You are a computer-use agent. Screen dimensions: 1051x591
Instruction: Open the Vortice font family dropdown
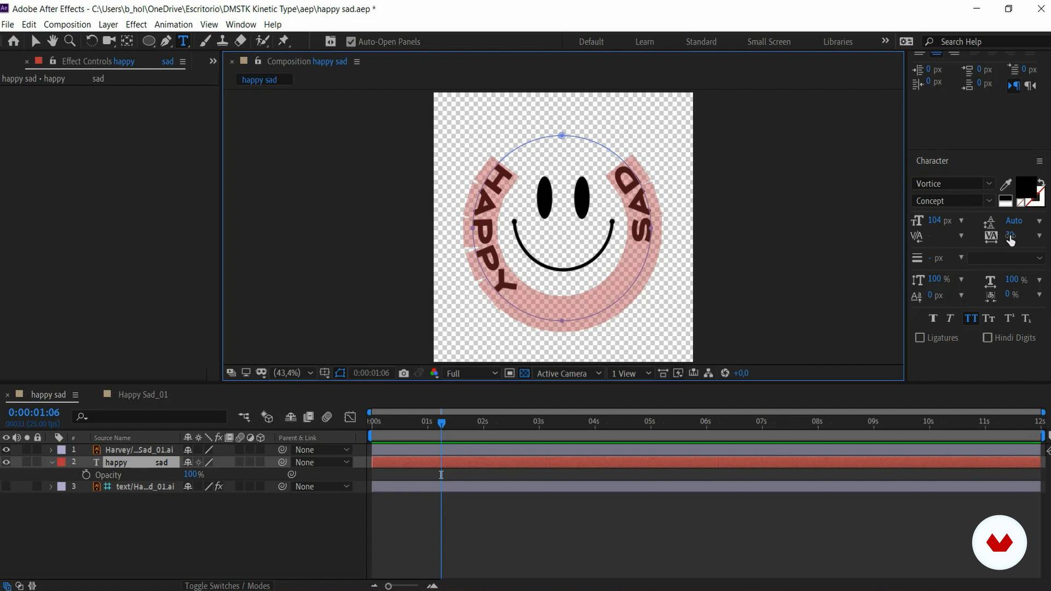click(952, 184)
